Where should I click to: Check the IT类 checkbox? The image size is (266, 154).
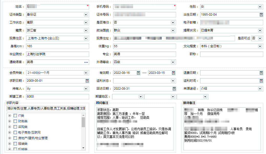(15, 116)
